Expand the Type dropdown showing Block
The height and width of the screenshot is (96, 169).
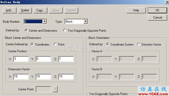pos(85,21)
